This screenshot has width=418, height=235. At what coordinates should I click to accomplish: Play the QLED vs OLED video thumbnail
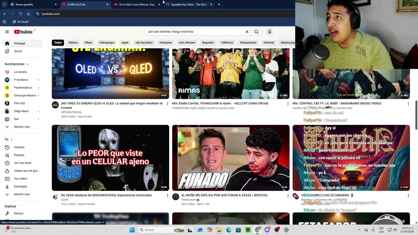[x=110, y=73]
